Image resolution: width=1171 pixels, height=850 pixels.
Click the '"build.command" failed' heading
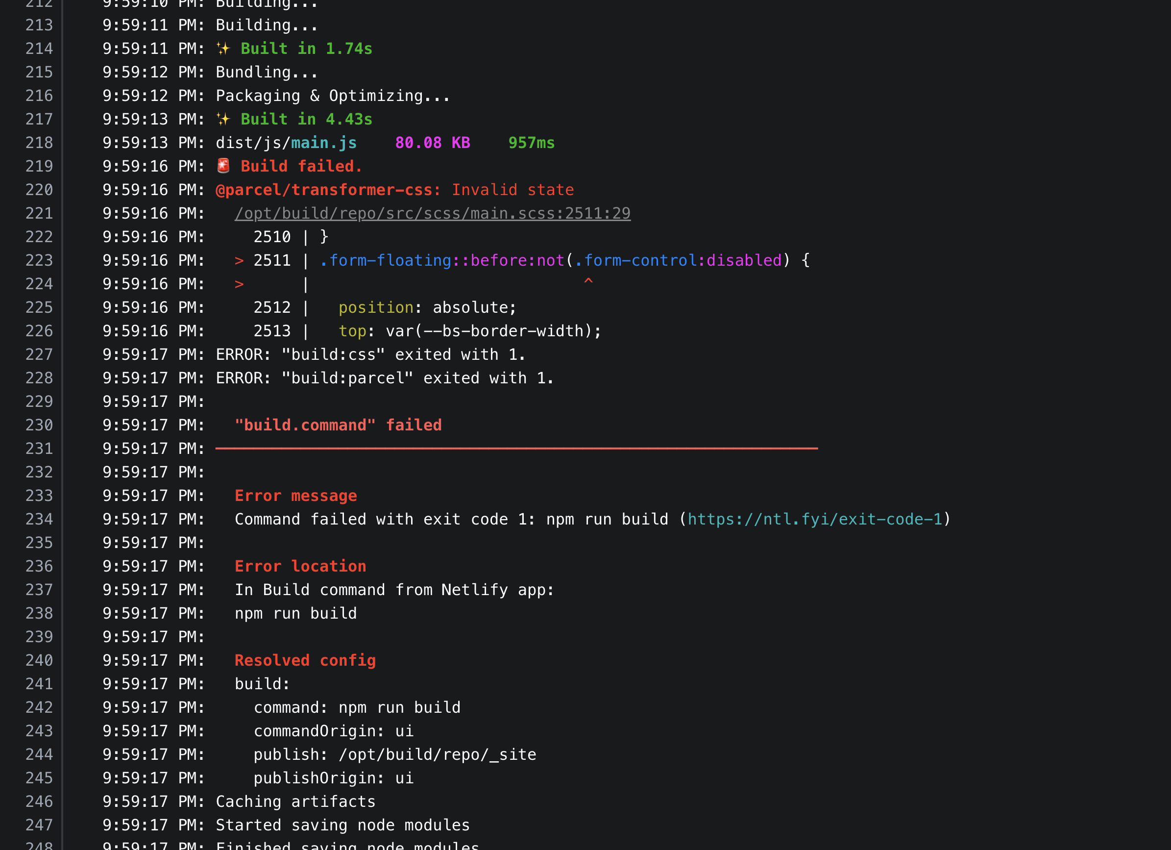point(338,425)
